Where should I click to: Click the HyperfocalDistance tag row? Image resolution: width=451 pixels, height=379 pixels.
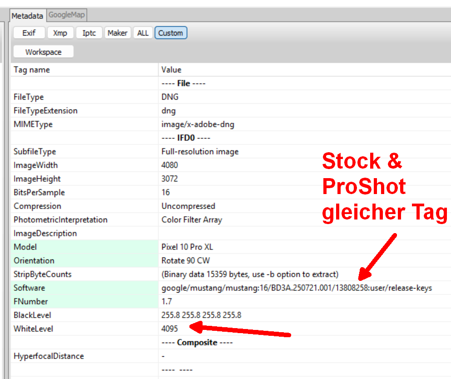[49, 356]
